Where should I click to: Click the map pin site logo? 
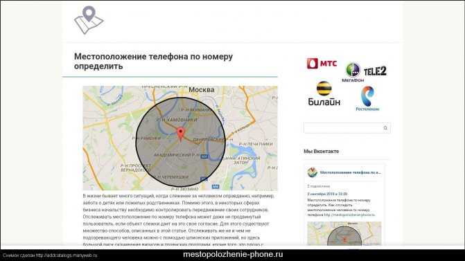[x=89, y=20]
